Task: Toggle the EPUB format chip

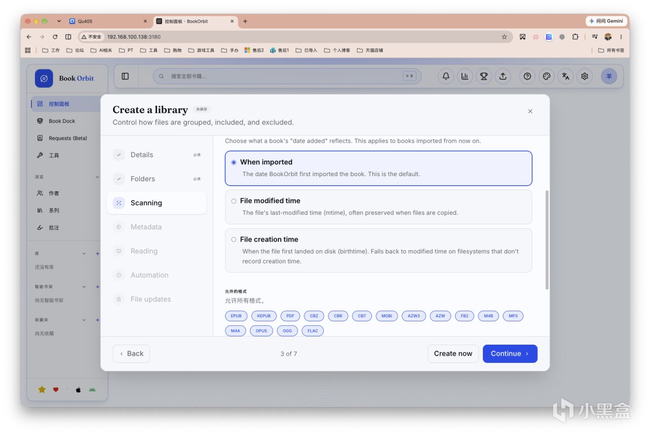Action: pos(236,316)
